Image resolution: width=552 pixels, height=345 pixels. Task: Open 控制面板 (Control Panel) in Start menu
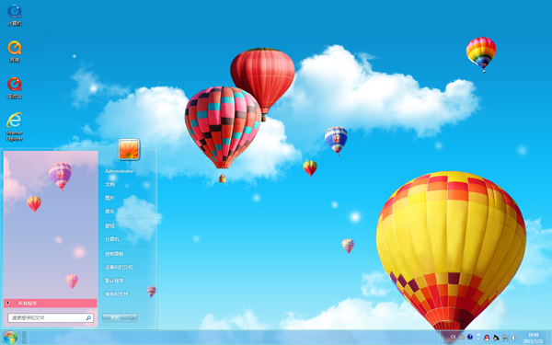click(x=114, y=254)
